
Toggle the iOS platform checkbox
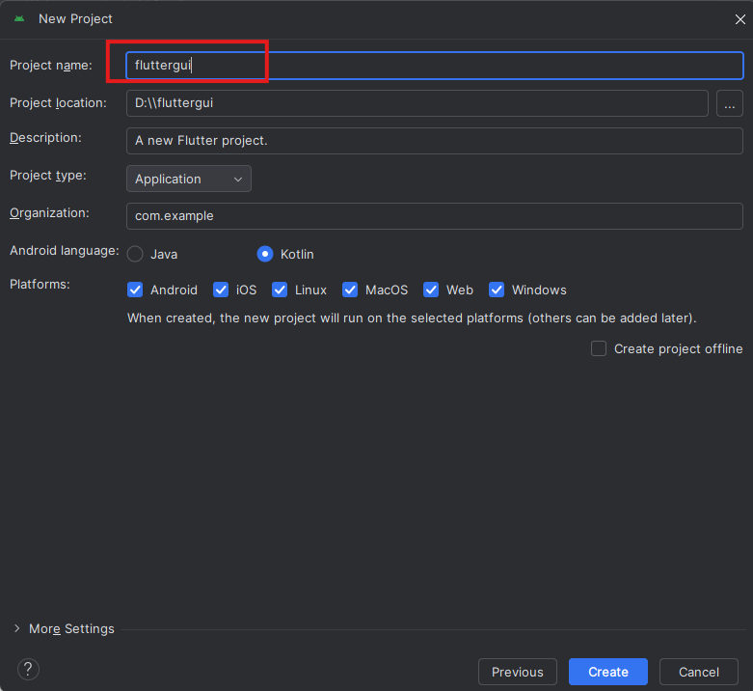(x=221, y=290)
